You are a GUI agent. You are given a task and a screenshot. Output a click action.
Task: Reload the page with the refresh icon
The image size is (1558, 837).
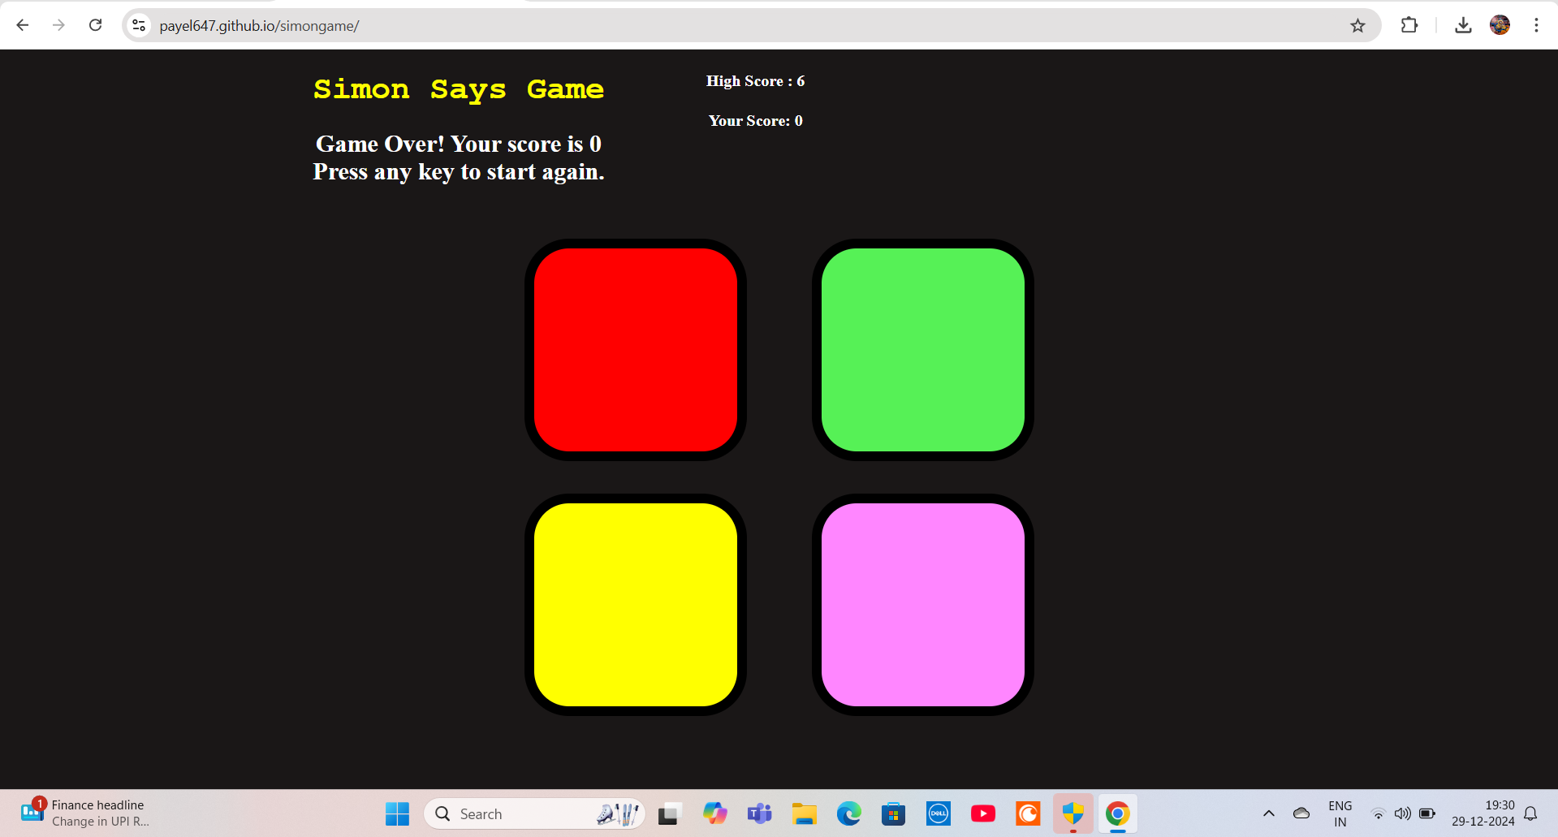[x=95, y=25]
